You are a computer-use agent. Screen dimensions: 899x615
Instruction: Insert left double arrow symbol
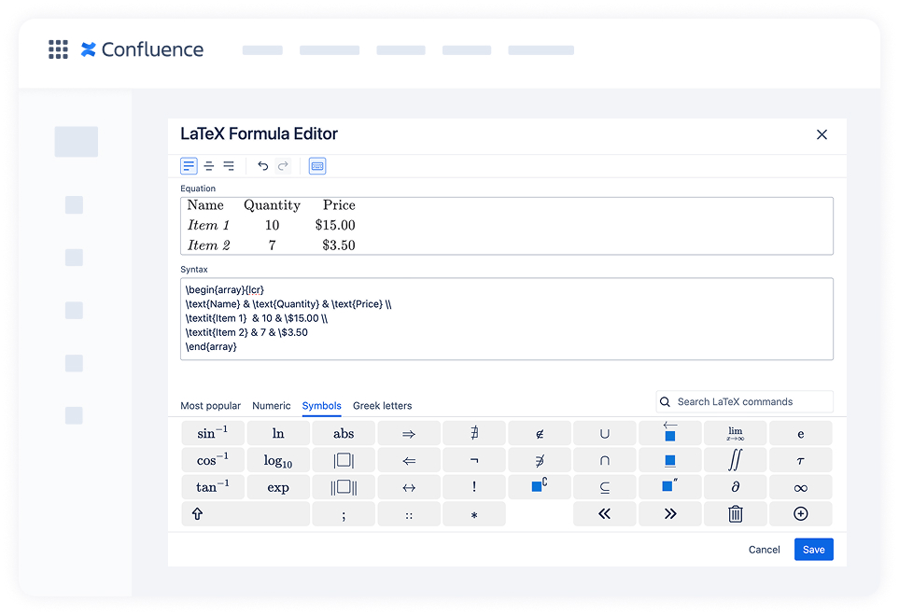[409, 460]
